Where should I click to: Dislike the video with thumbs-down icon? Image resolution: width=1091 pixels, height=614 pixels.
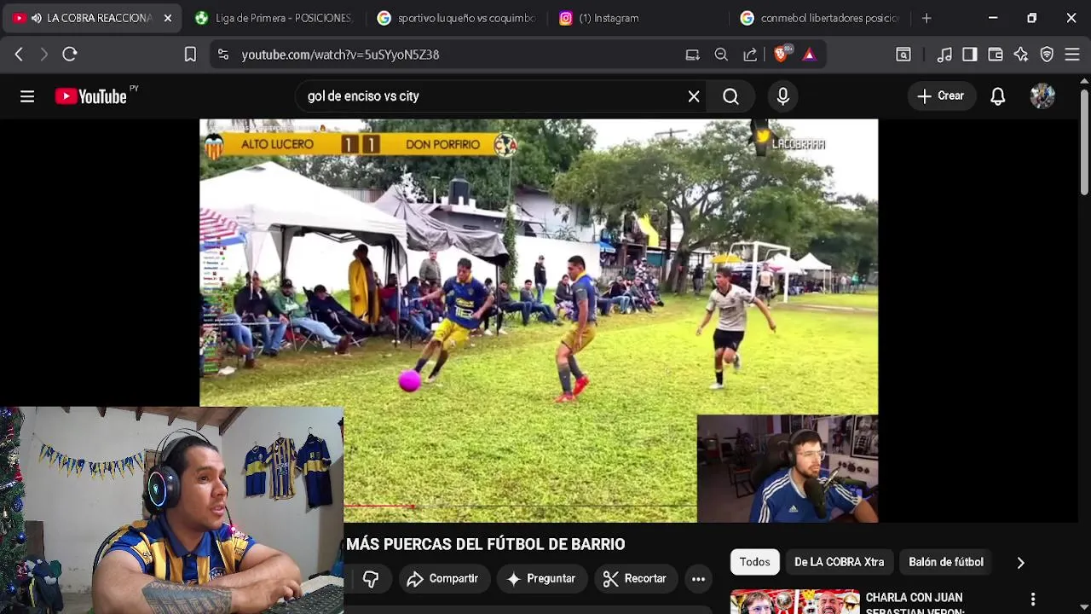coord(370,579)
